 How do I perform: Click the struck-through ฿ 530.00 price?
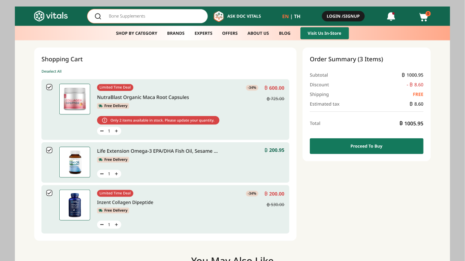275,205
